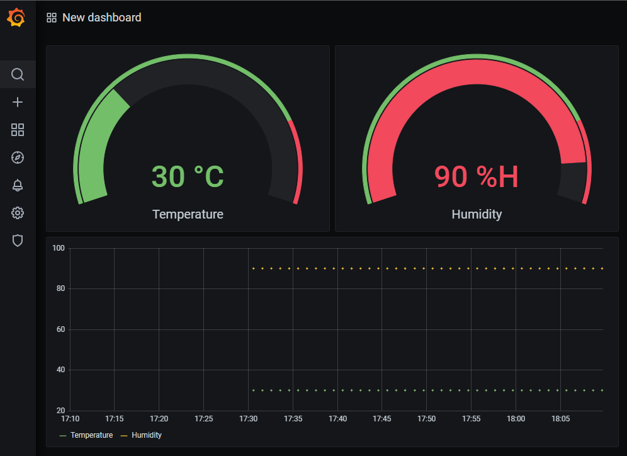Toggle the Temperature series in graph legend
Screen dimensions: 627x456
pyautogui.click(x=91, y=435)
